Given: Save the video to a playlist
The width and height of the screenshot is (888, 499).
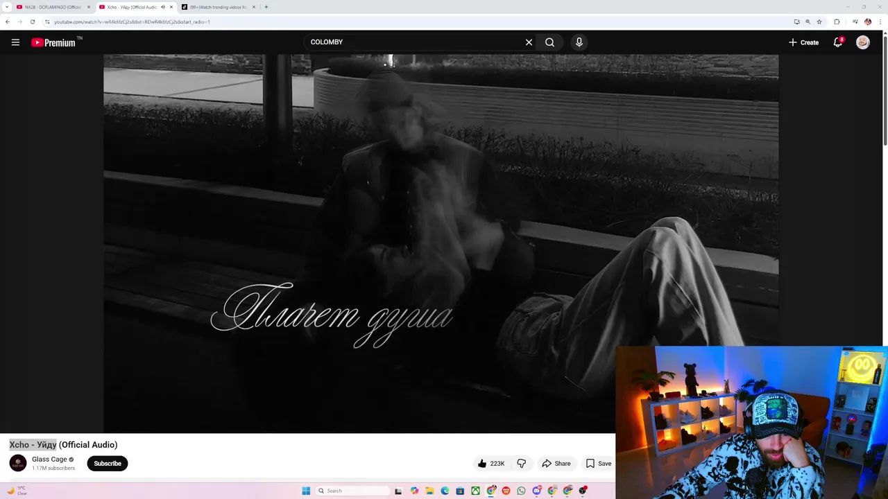Looking at the screenshot, I should (x=599, y=464).
